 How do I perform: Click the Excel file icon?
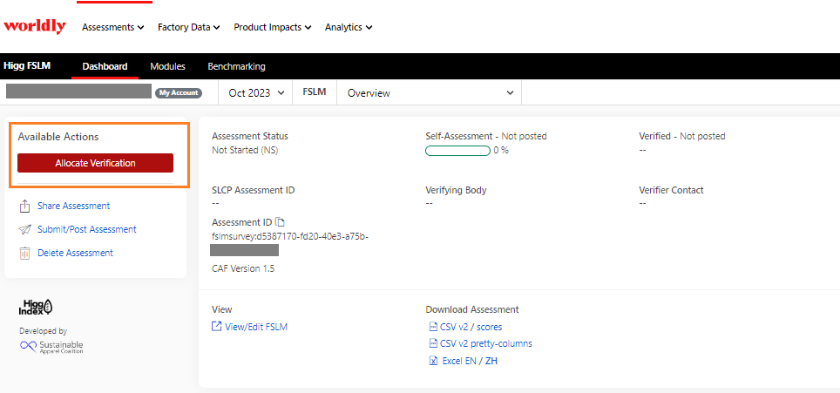coord(433,361)
